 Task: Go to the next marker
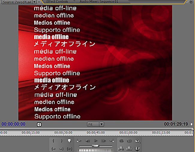point(112,141)
